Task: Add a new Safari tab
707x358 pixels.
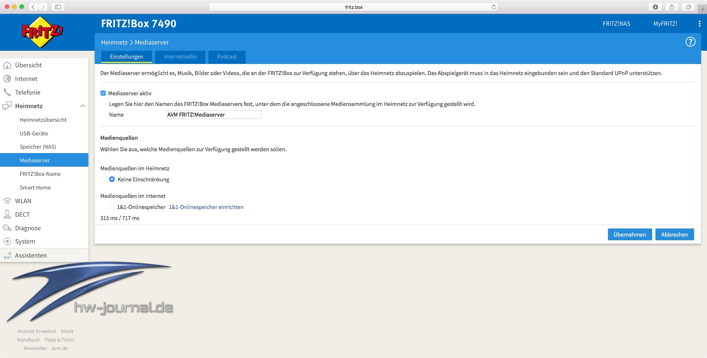Action: click(x=703, y=9)
